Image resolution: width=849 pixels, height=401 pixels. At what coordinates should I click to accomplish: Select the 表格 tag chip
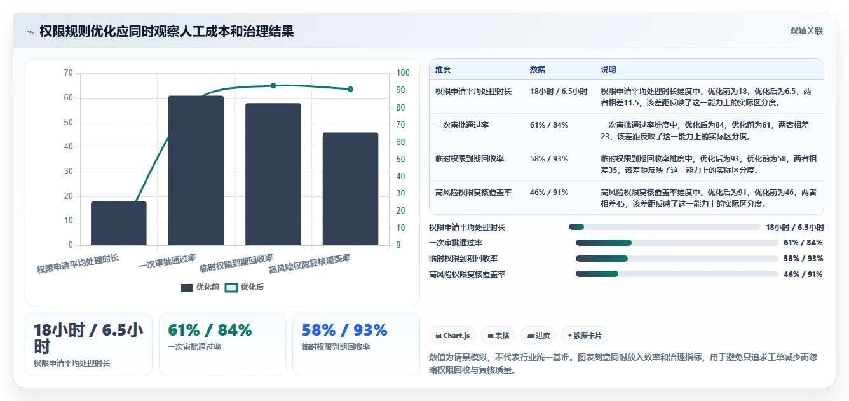click(498, 336)
